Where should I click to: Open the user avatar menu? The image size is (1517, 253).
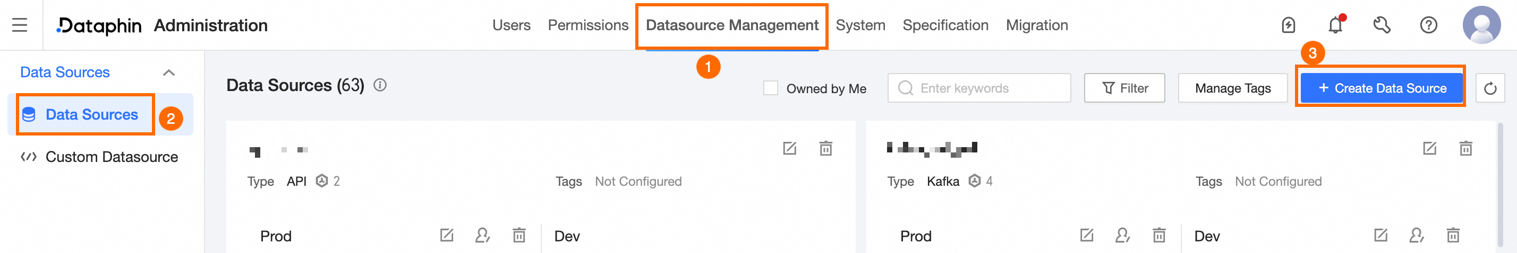point(1481,25)
